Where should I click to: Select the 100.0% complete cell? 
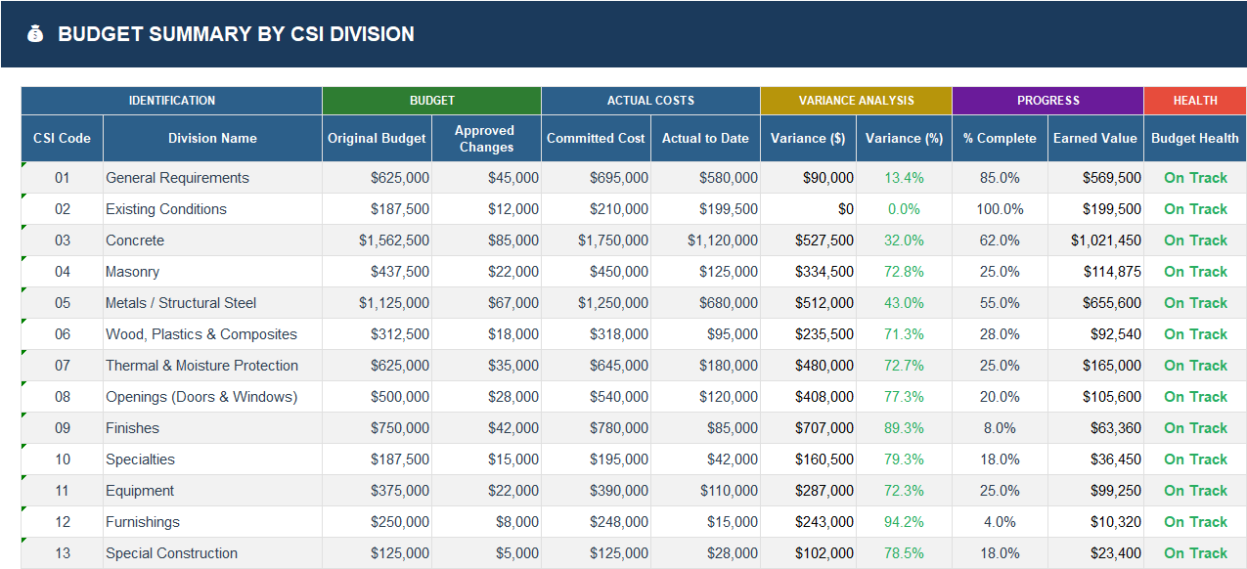pyautogui.click(x=1000, y=209)
